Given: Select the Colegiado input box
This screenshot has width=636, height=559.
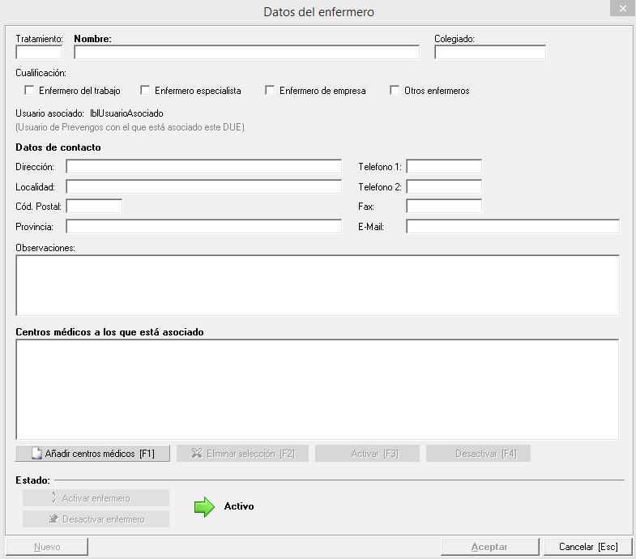Looking at the screenshot, I should (x=489, y=53).
